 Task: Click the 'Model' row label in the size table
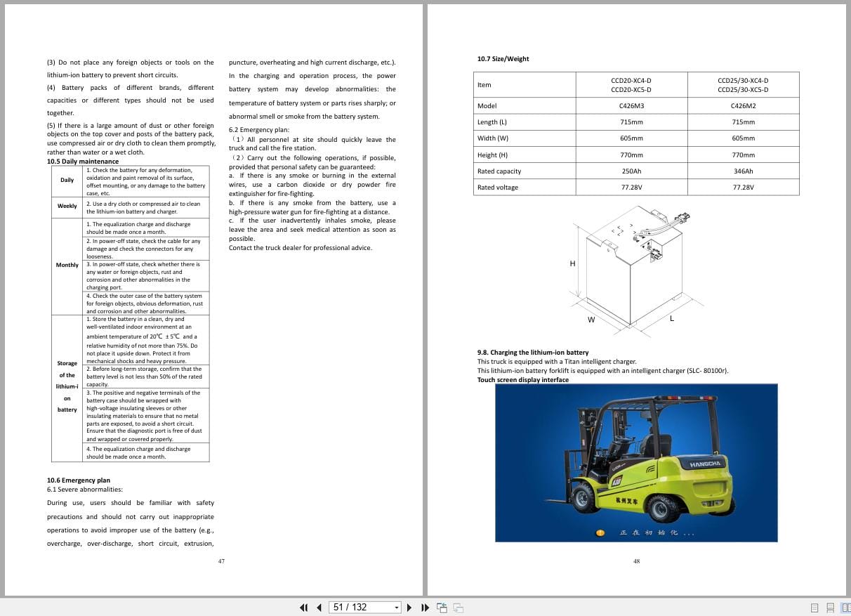487,106
